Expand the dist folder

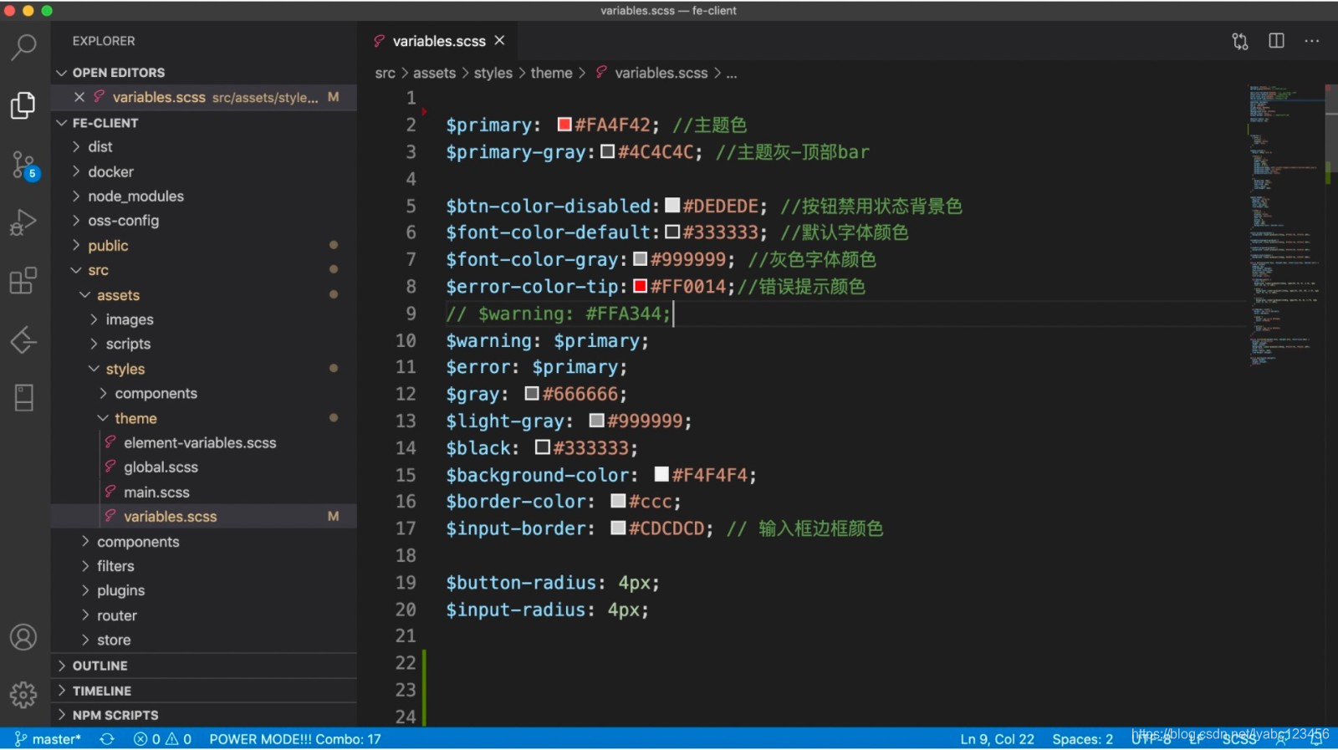point(204,147)
